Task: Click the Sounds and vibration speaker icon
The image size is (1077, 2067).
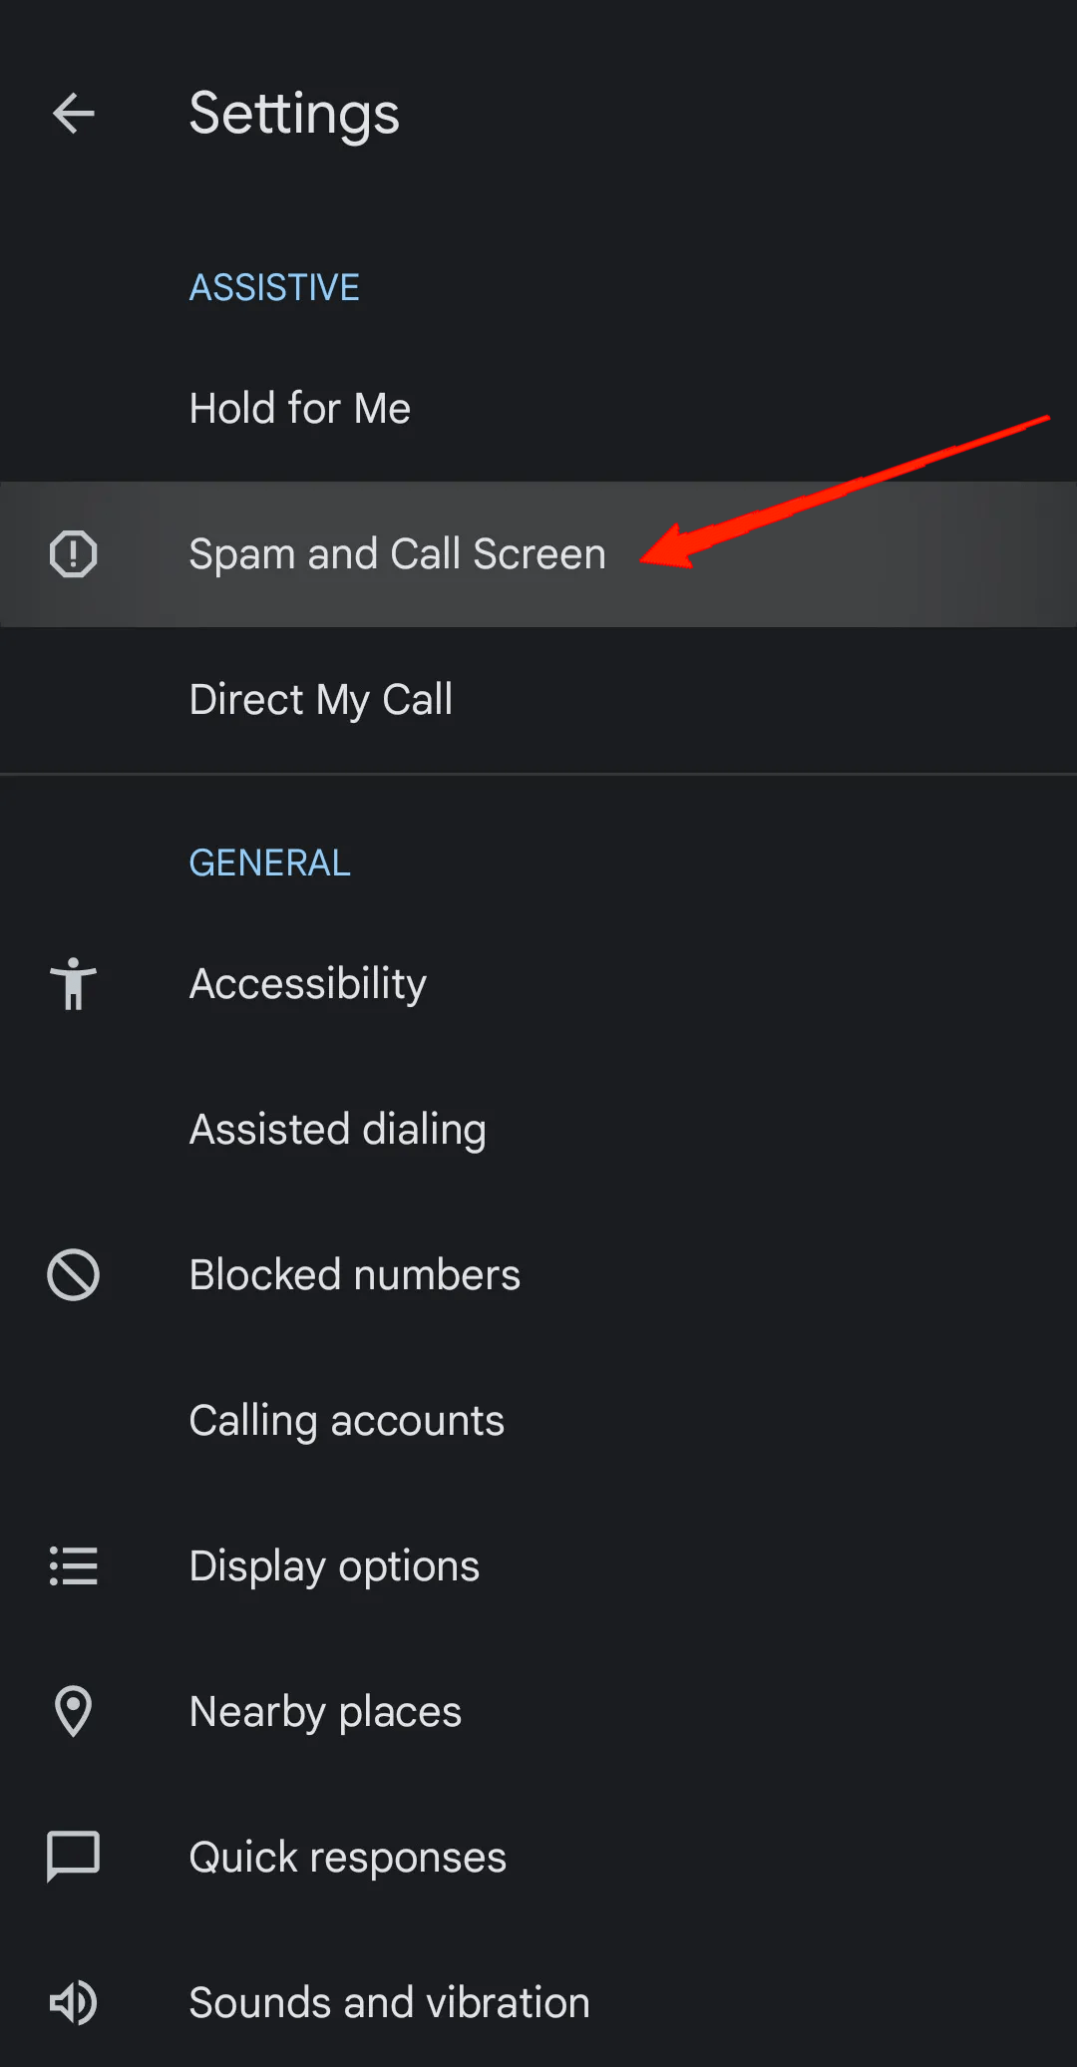Action: (x=73, y=2001)
